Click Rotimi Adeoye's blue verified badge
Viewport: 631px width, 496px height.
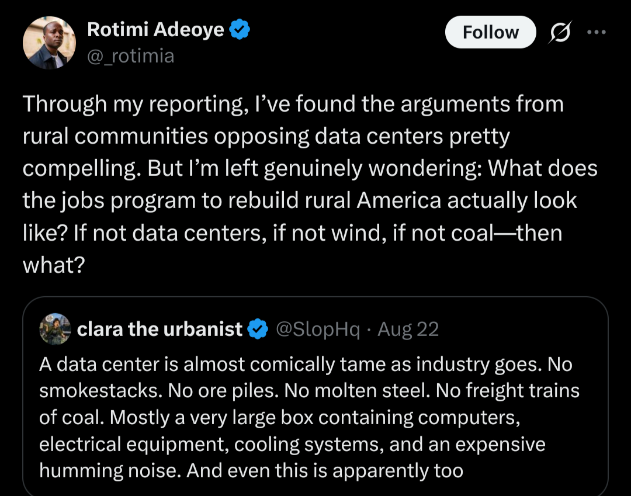[x=240, y=29]
